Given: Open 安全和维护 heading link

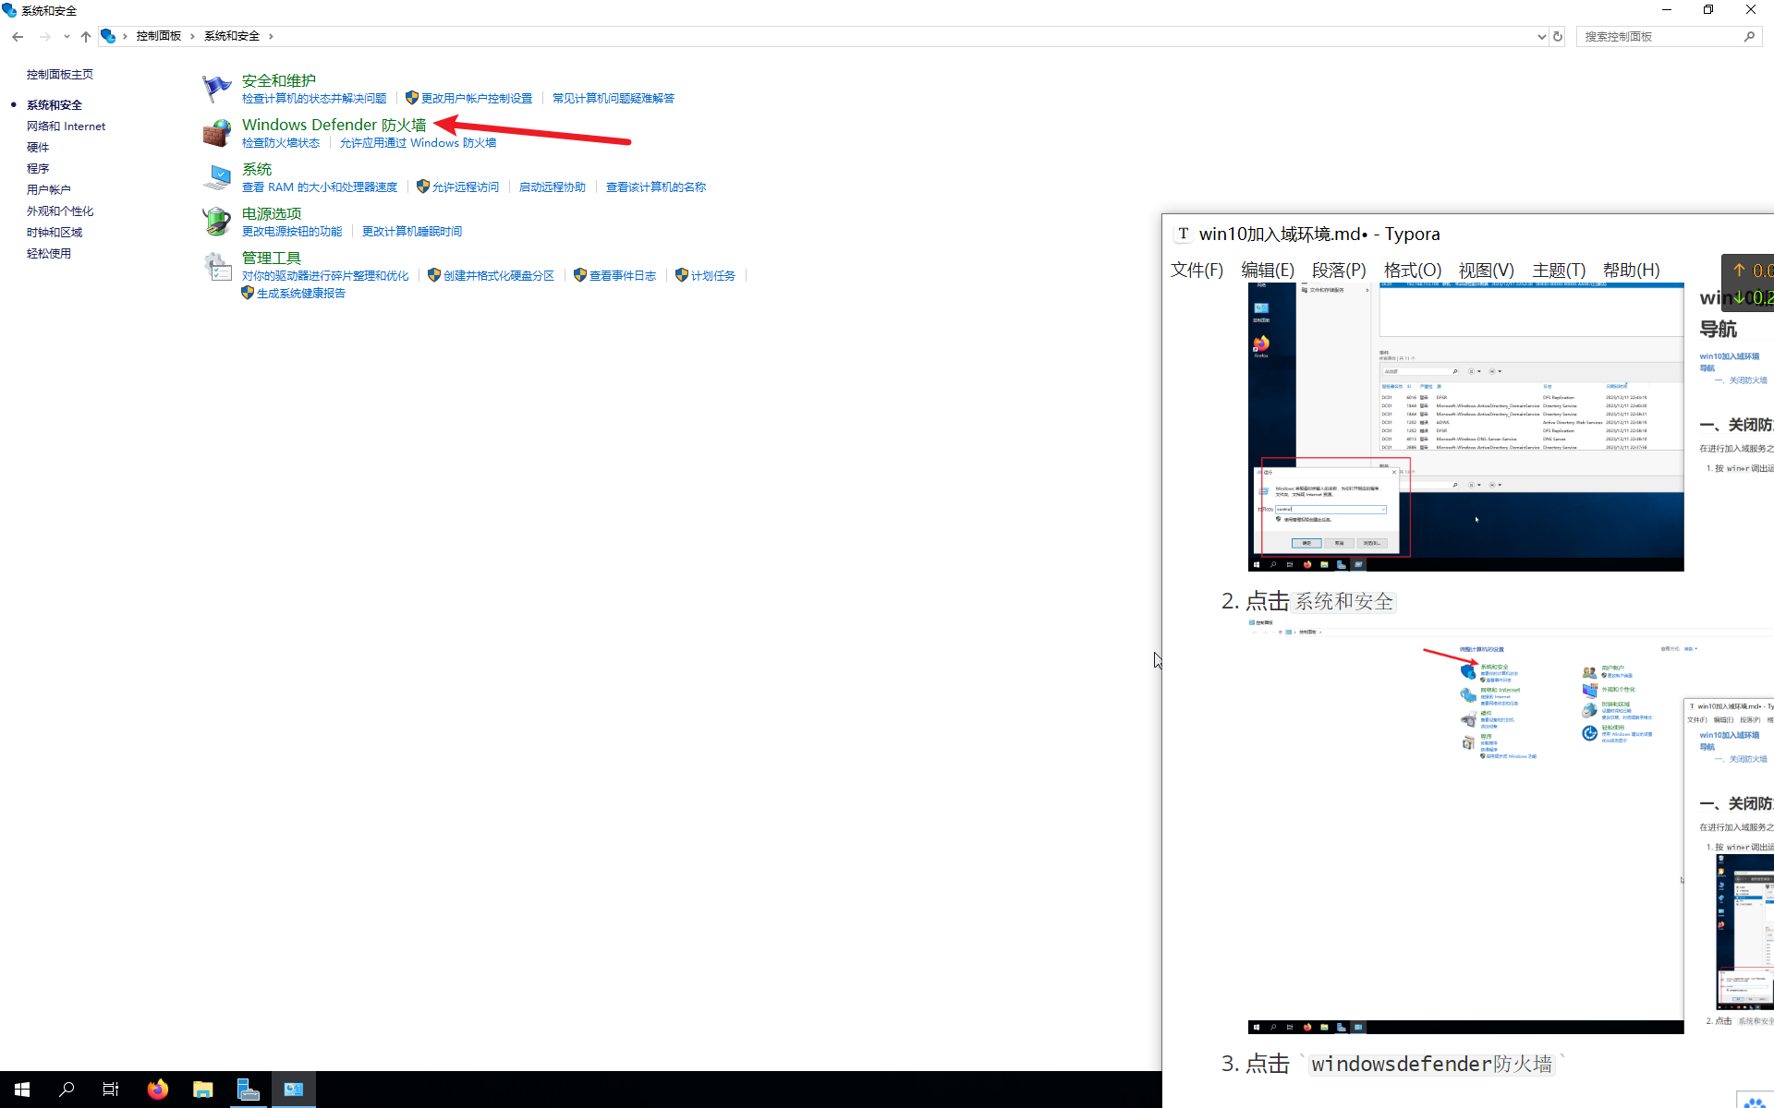Looking at the screenshot, I should [x=279, y=80].
